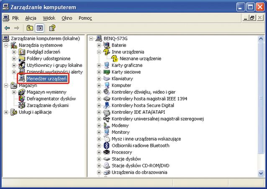
Task: Open the Akcja menu
Action: pos(31,18)
